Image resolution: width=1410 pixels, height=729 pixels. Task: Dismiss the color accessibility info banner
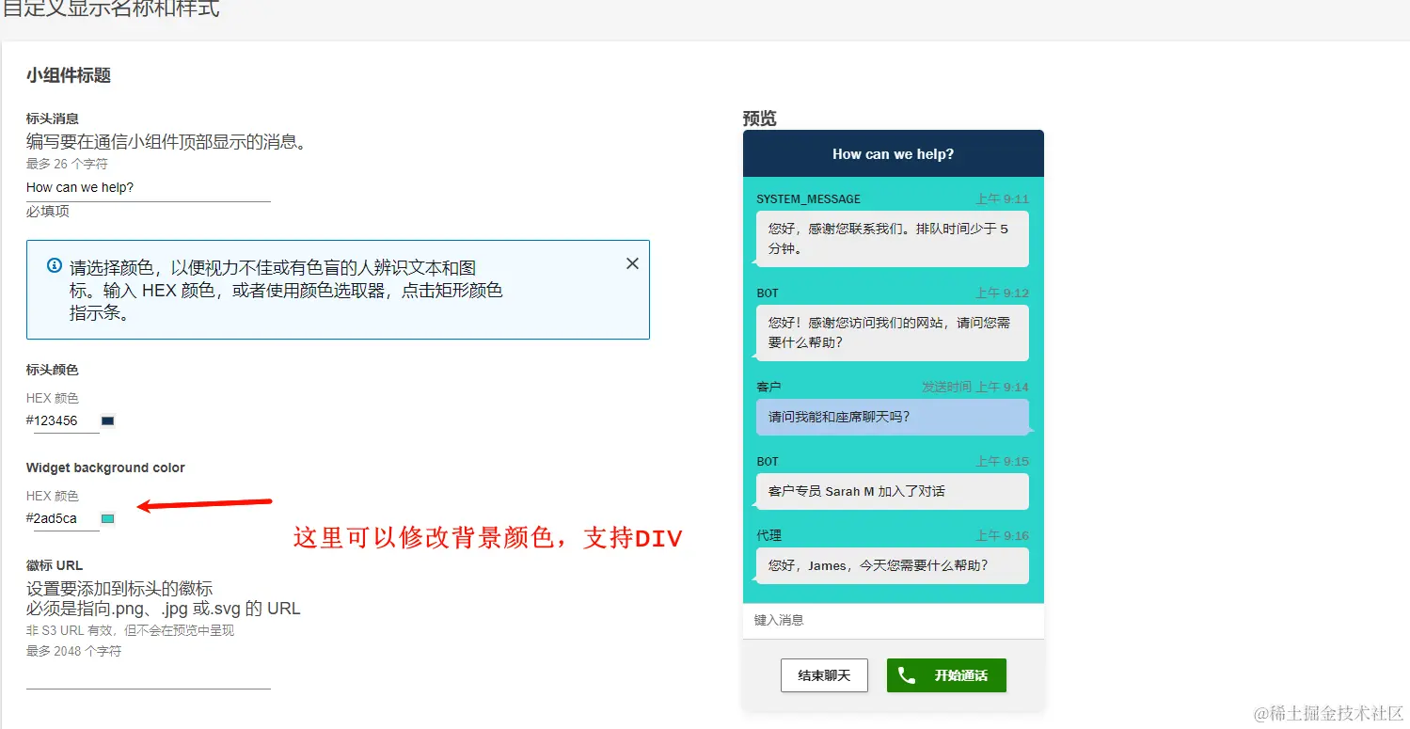[x=632, y=263]
